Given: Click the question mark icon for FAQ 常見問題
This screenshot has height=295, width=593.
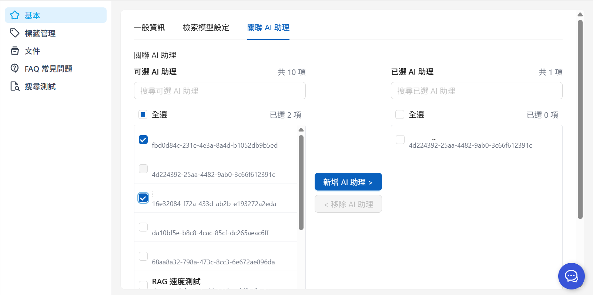Looking at the screenshot, I should pos(15,68).
